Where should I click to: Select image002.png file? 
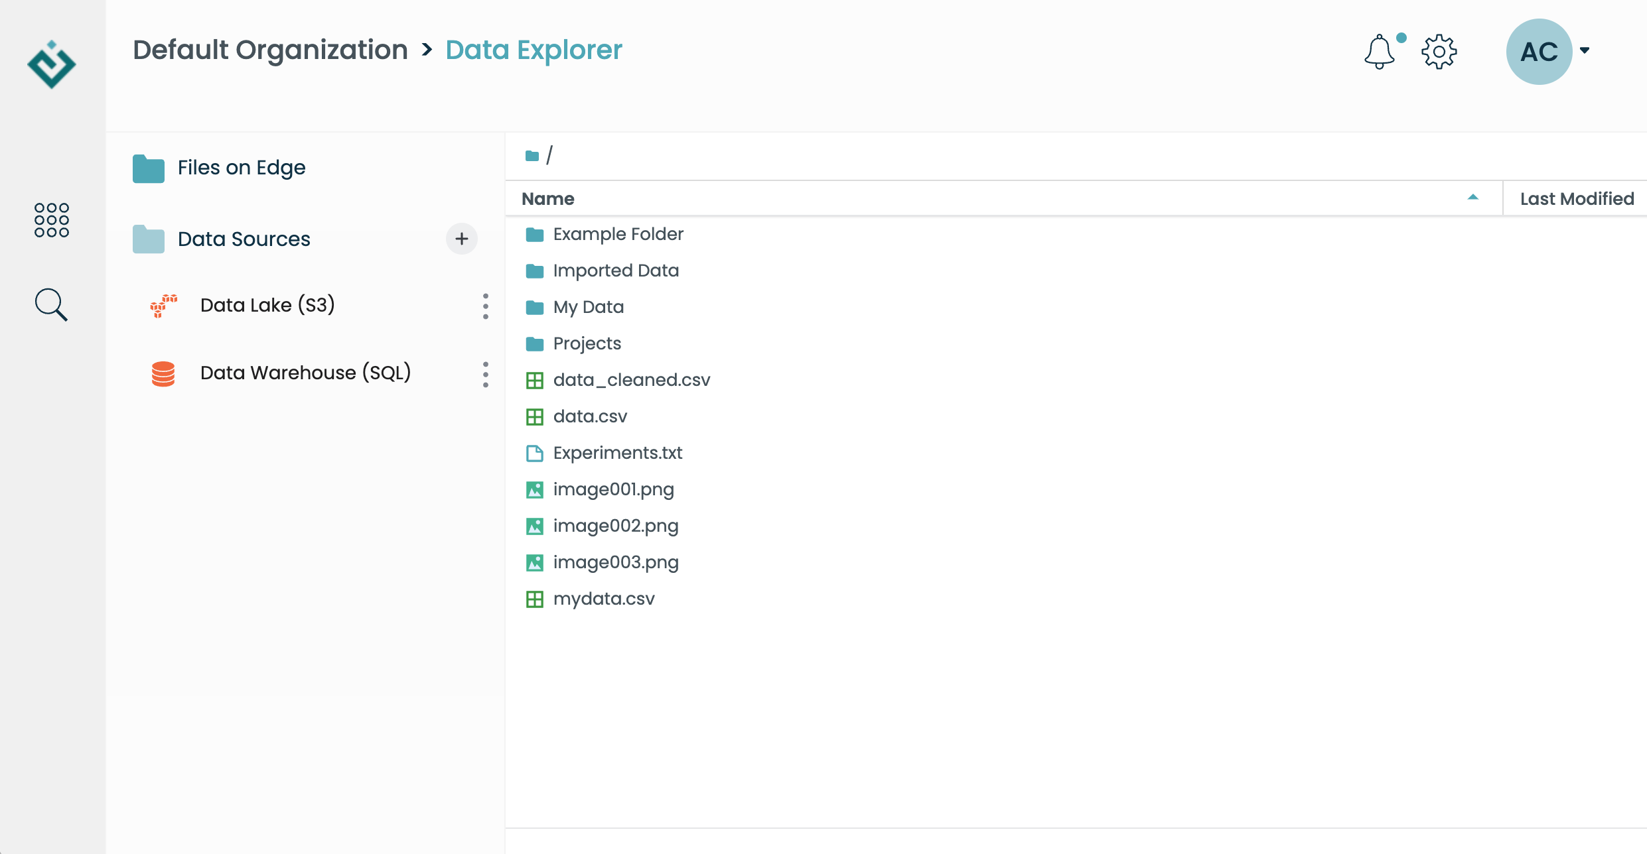(616, 526)
